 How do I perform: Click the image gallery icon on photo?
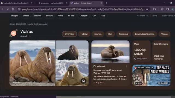click(83, 81)
